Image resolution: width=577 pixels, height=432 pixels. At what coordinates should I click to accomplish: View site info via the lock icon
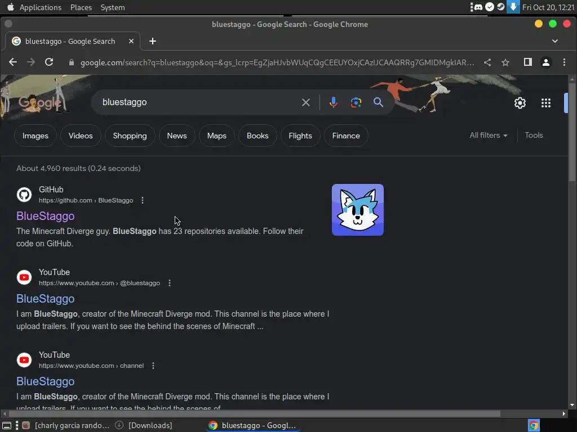point(72,62)
